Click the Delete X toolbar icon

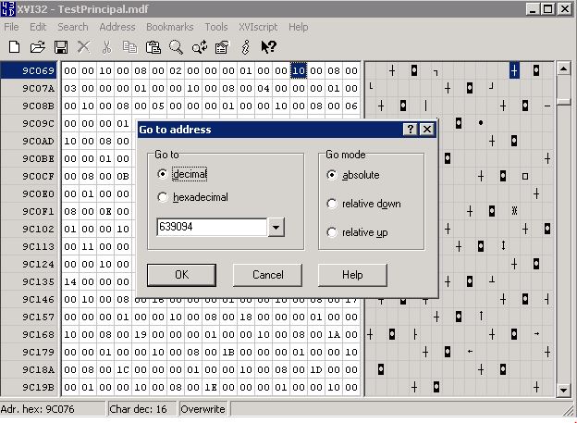(84, 47)
